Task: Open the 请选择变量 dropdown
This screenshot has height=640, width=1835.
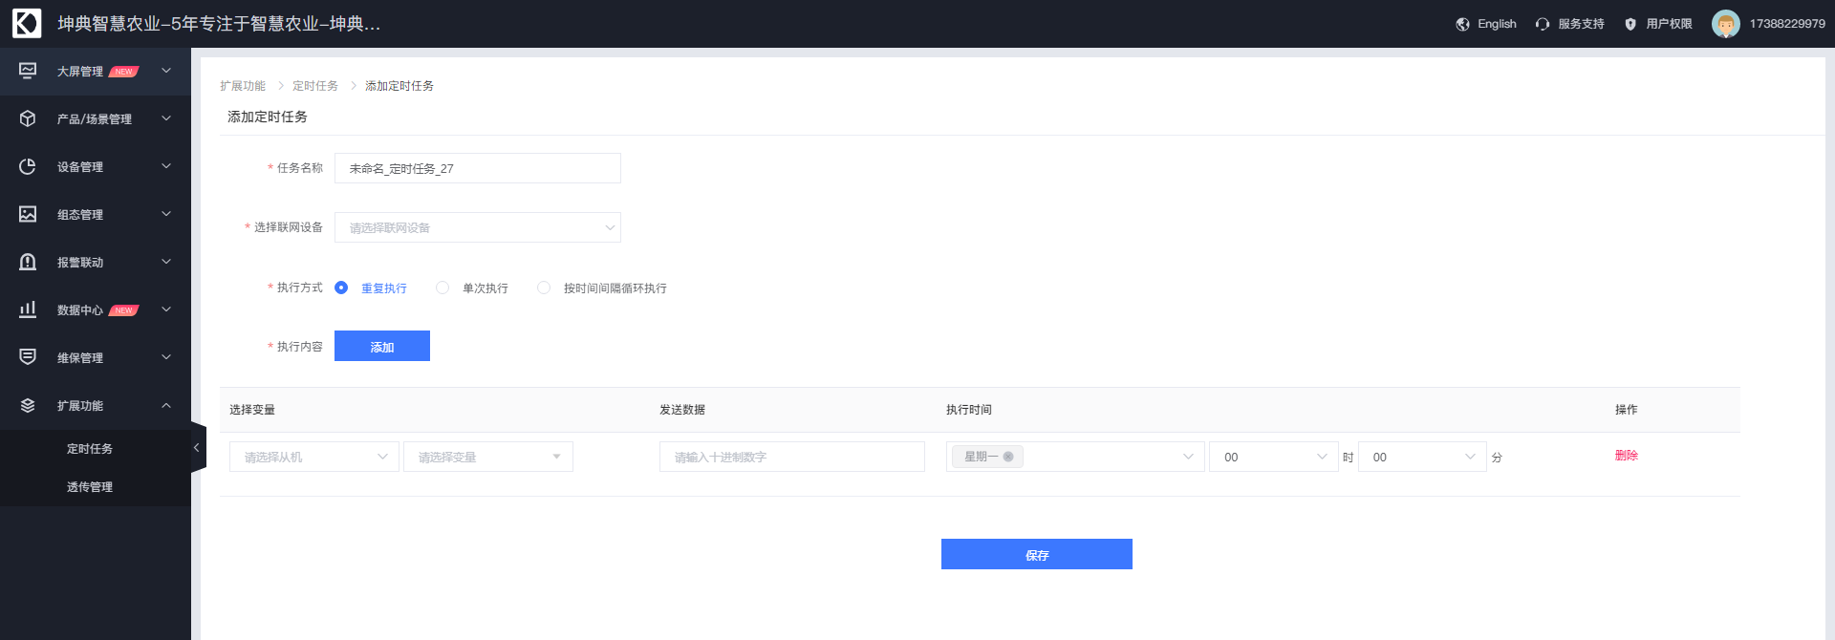Action: pos(488,457)
